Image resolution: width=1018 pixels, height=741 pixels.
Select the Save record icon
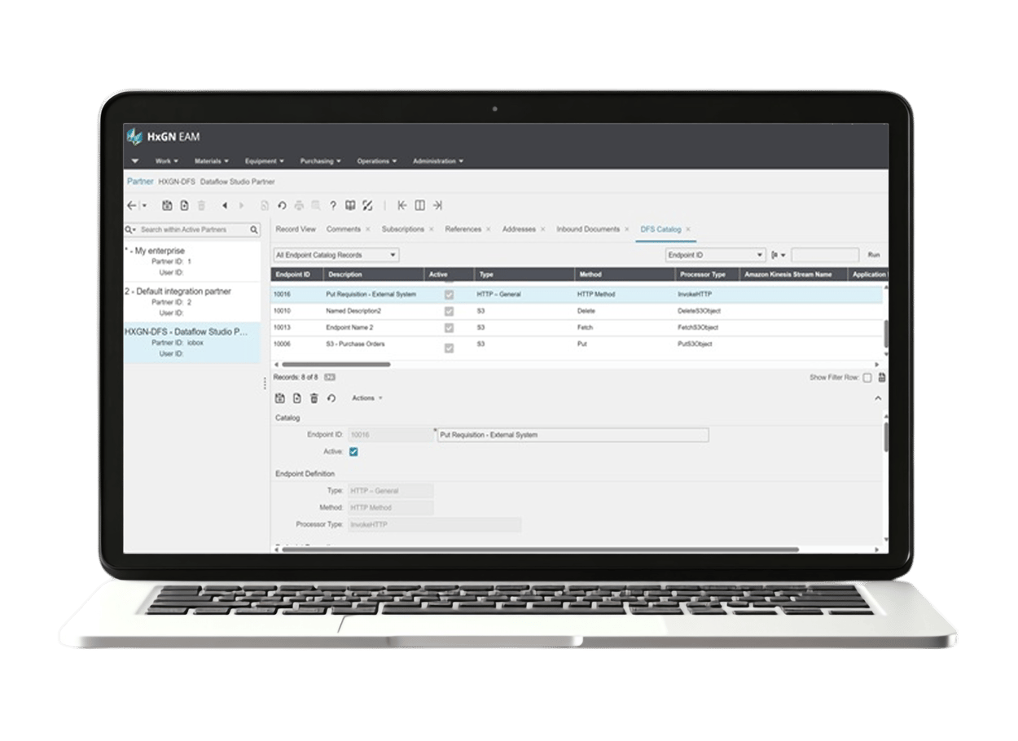(168, 204)
